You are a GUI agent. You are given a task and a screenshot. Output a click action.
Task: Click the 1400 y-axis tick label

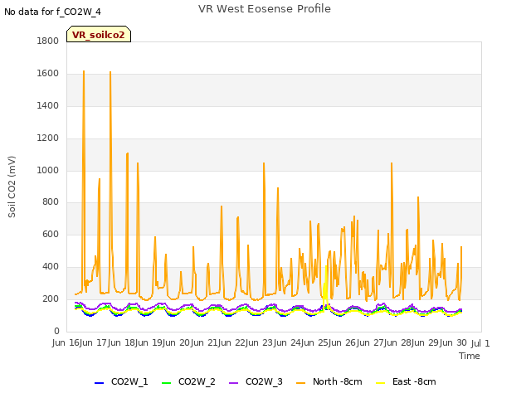pyautogui.click(x=48, y=105)
